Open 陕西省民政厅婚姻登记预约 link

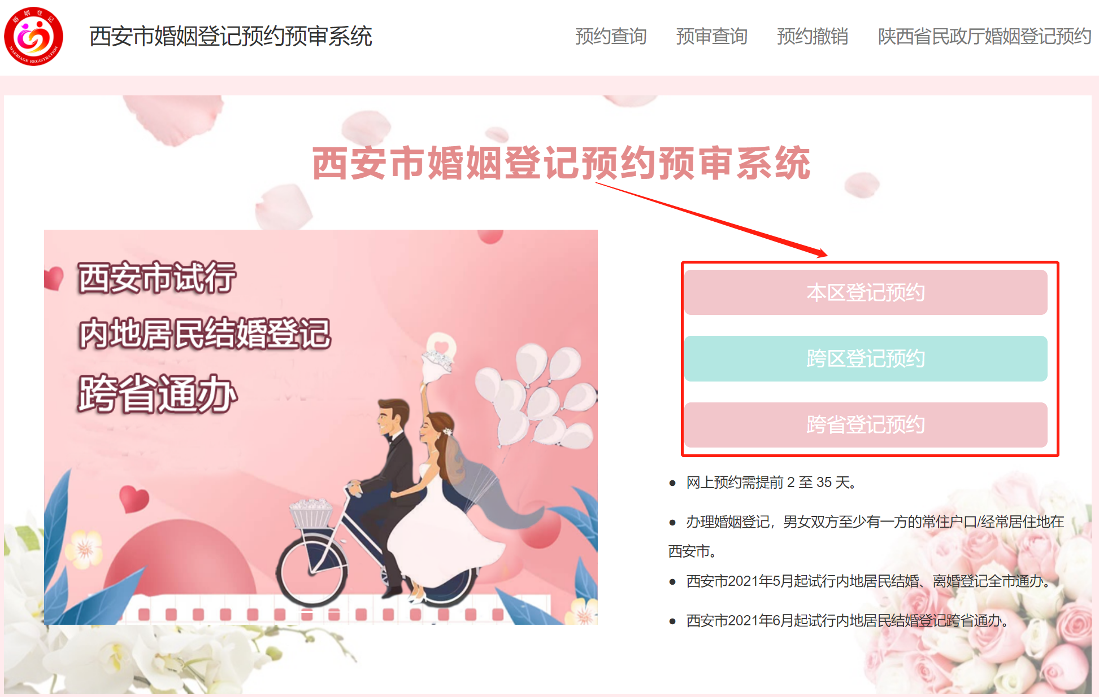tap(984, 36)
